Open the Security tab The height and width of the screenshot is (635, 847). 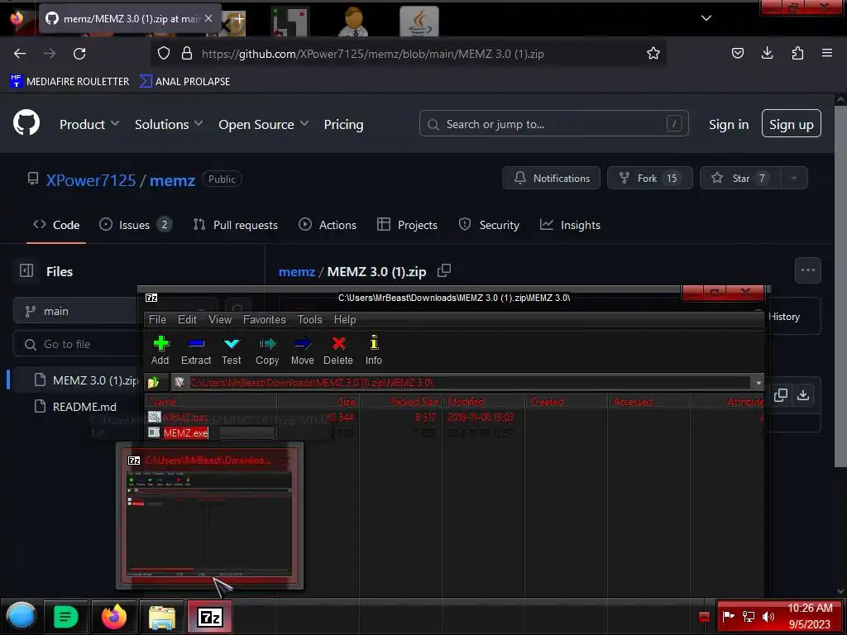coord(489,225)
